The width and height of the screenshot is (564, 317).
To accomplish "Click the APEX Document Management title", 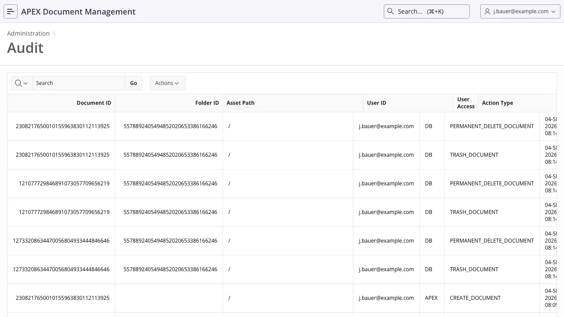I will tap(78, 11).
